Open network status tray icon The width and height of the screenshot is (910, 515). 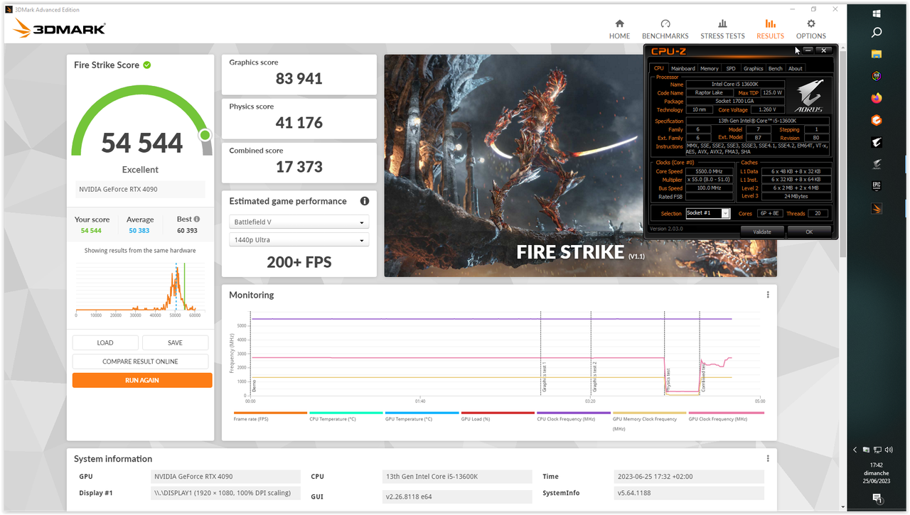(878, 450)
